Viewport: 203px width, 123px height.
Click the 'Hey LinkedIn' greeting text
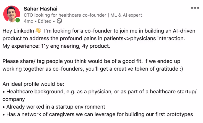click(18, 31)
